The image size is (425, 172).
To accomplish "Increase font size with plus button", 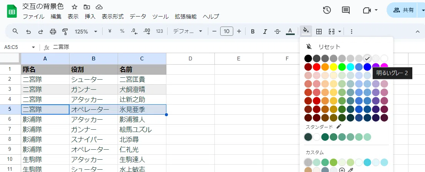I will (x=239, y=32).
